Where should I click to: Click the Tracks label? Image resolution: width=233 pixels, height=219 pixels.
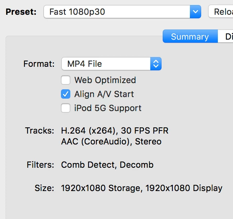(40, 131)
